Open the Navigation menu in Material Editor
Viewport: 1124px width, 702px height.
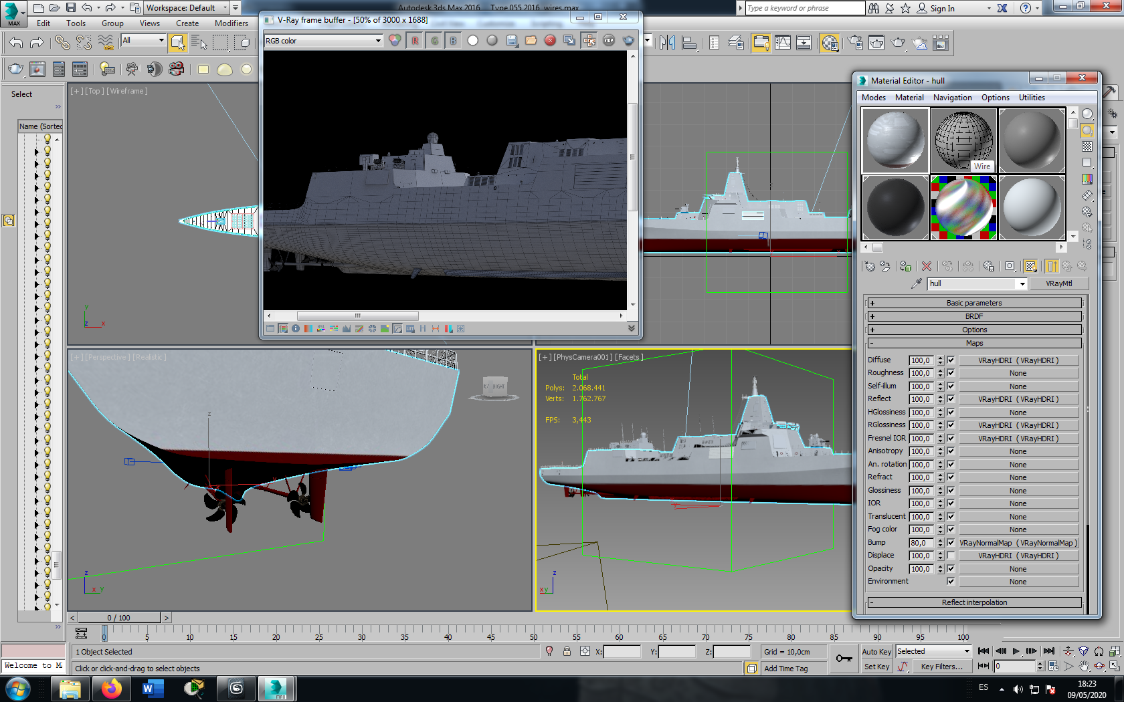click(x=952, y=98)
